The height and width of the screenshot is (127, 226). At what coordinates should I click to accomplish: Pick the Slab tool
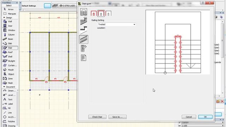[x=10, y=43]
